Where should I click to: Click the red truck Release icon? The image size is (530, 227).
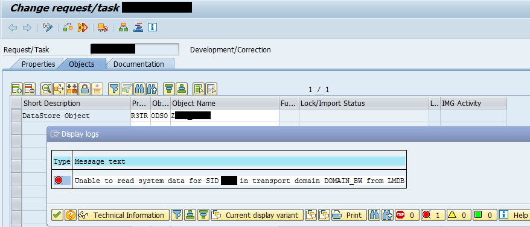[103, 27]
